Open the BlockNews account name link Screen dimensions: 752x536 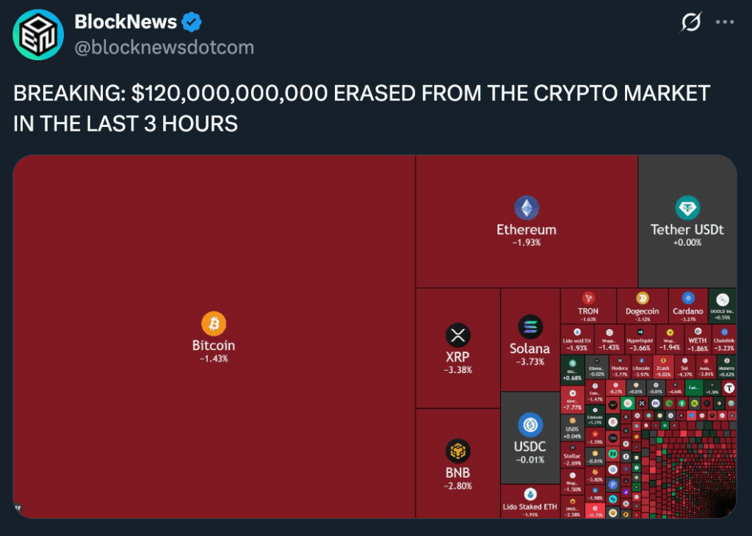(x=126, y=22)
